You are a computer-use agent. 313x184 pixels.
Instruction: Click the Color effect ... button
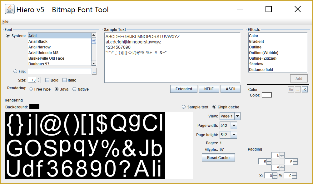[298, 90]
